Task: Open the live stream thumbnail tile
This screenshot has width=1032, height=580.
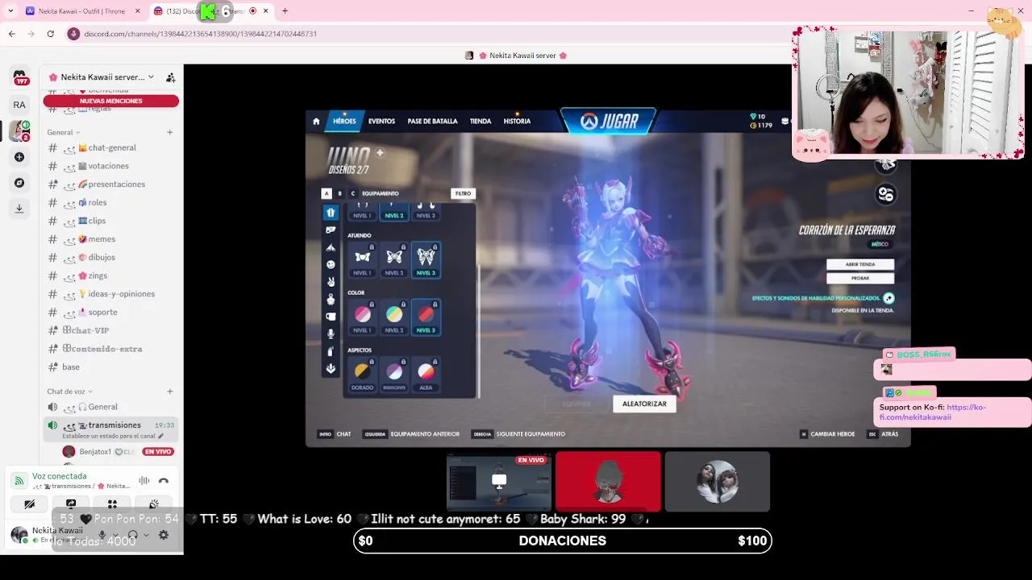Action: click(499, 481)
